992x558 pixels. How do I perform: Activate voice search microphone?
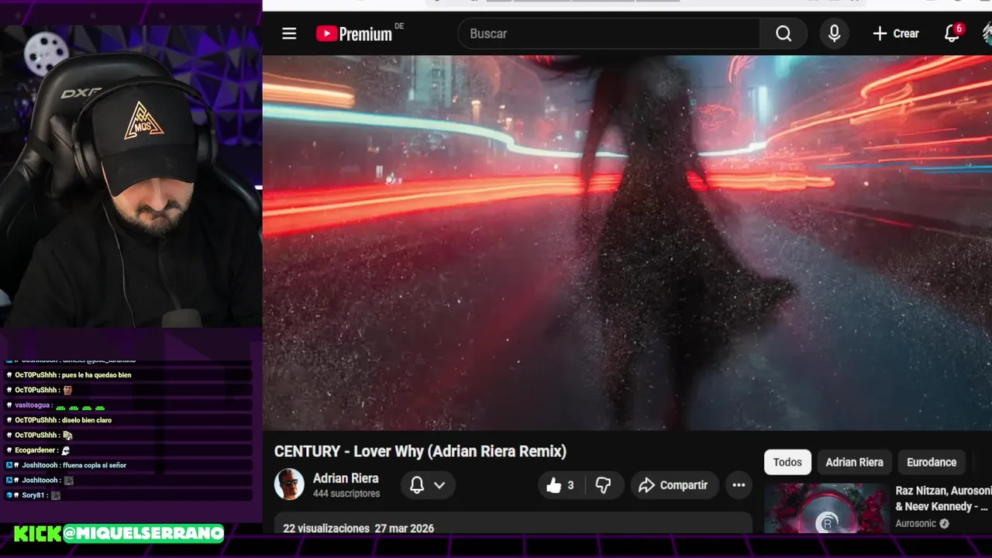click(x=834, y=33)
